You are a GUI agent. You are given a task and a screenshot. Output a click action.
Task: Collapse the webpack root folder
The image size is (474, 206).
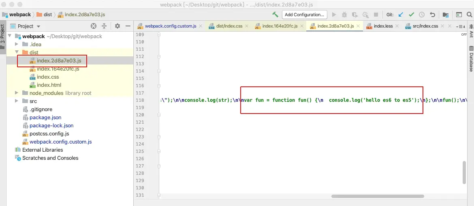tap(10, 36)
